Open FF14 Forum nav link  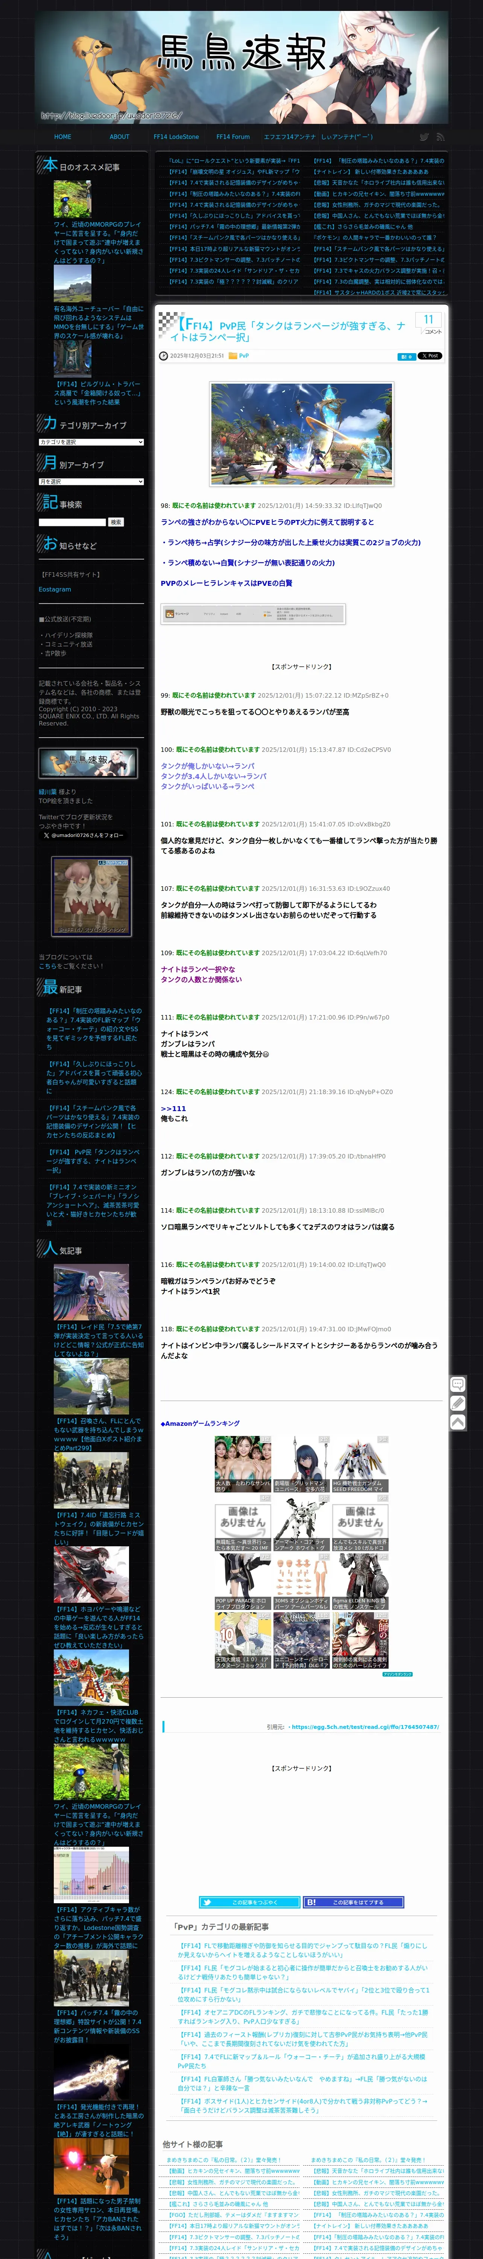coord(233,137)
